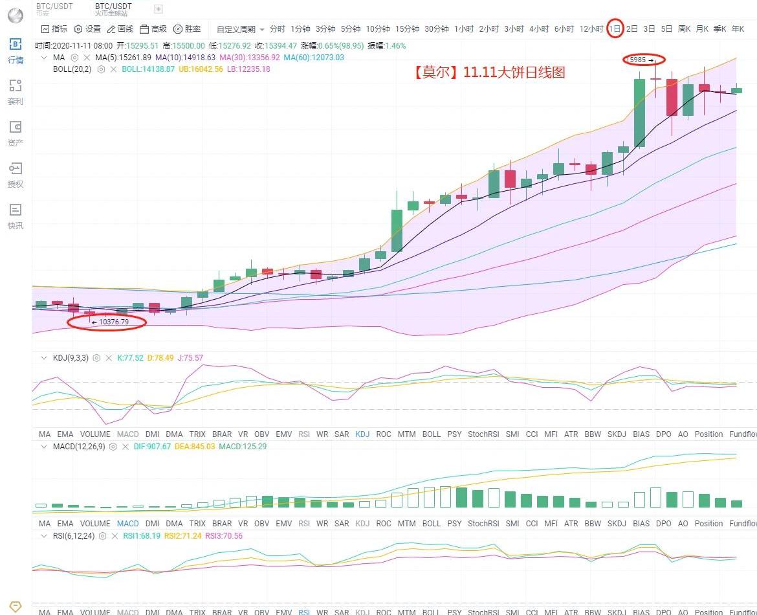Collapse the KDJ panel chevron
The width and height of the screenshot is (757, 615).
[44, 358]
